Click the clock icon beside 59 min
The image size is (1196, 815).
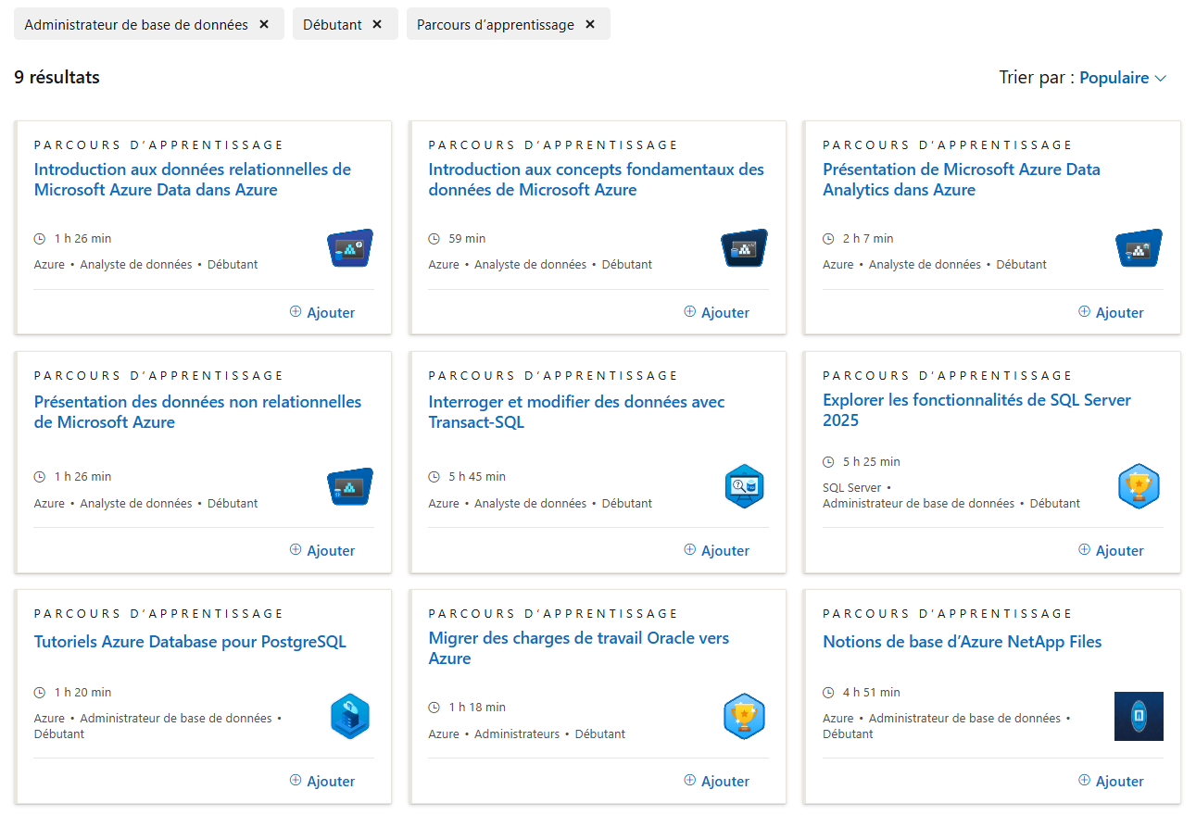pyautogui.click(x=434, y=239)
